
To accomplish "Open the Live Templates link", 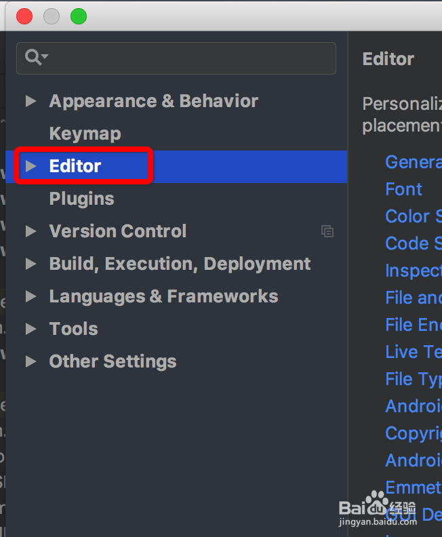I will pyautogui.click(x=413, y=352).
